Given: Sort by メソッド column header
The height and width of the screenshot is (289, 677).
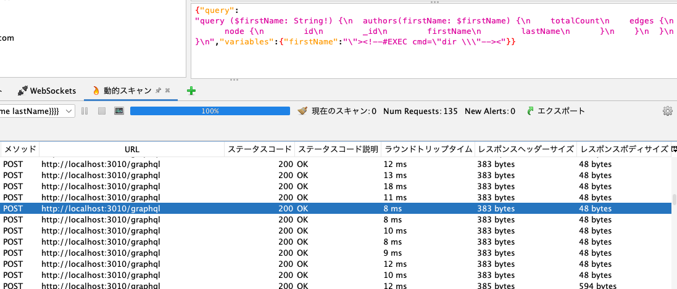Looking at the screenshot, I should [x=20, y=150].
